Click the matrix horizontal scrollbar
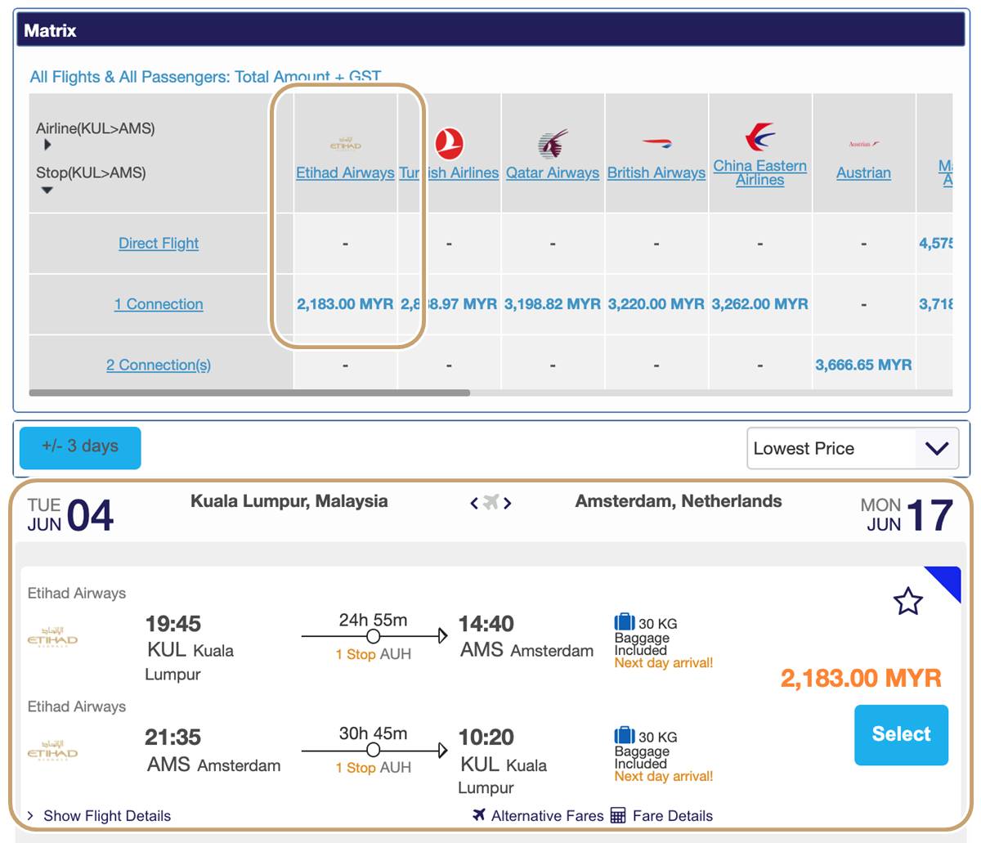Image resolution: width=981 pixels, height=843 pixels. coord(249,393)
